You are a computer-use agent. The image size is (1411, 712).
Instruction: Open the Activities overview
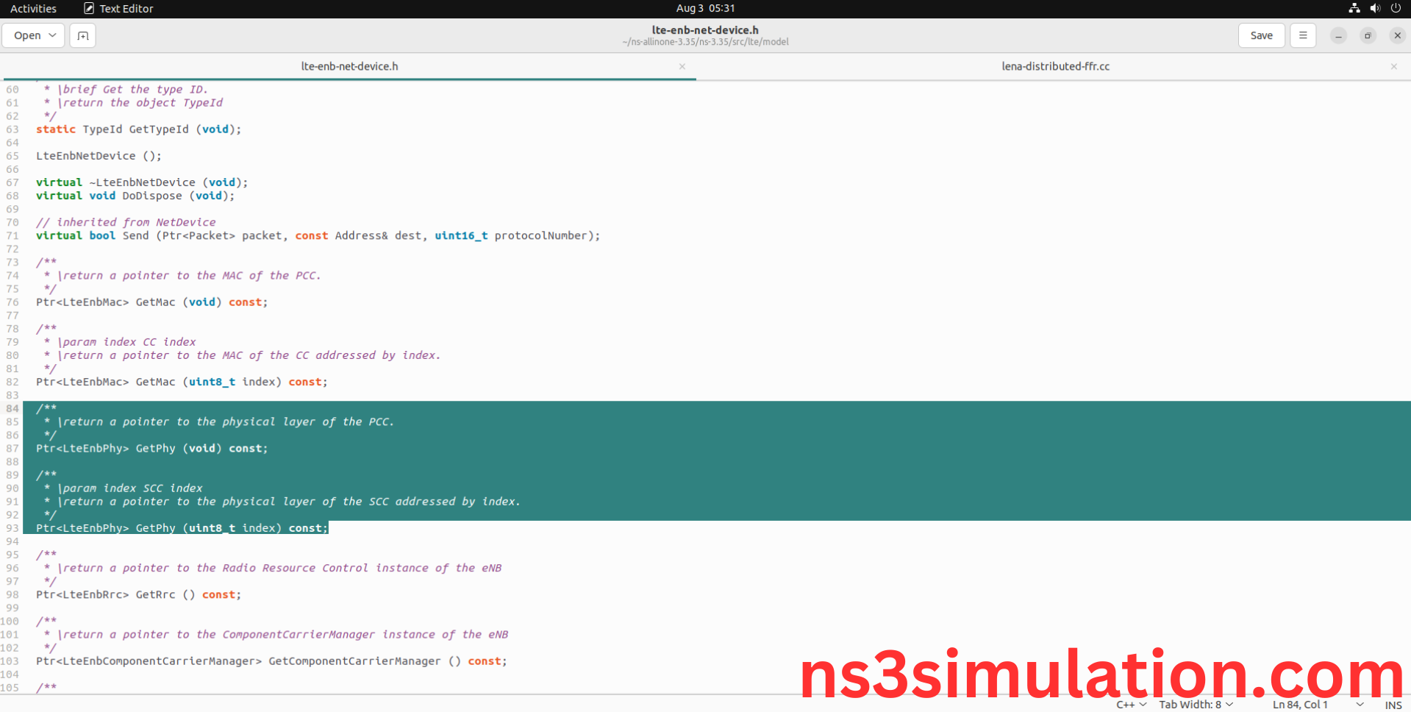(33, 8)
